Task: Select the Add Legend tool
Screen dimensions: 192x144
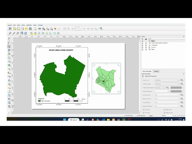Action: click(9, 73)
